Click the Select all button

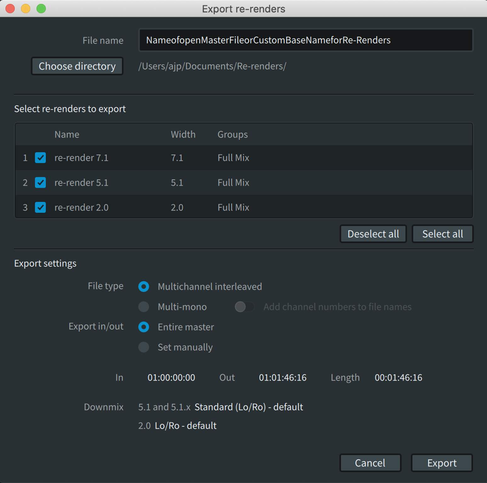pos(442,234)
